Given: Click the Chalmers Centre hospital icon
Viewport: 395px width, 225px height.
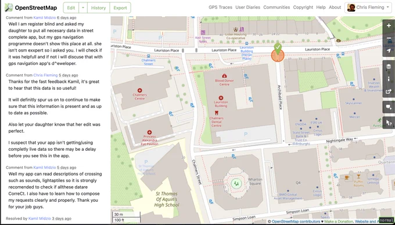Looking at the screenshot, I should coord(139,90).
